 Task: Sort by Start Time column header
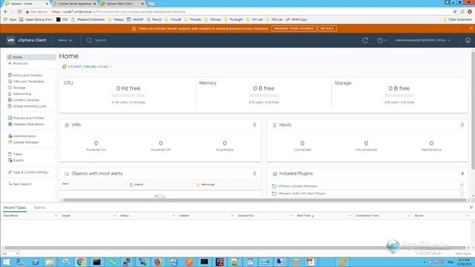click(x=305, y=216)
